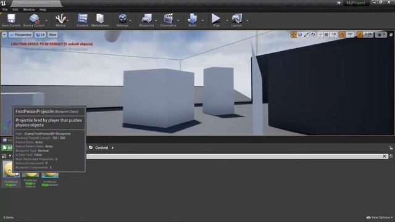Click the Perspective viewport button
This screenshot has height=222, width=395.
20,35
